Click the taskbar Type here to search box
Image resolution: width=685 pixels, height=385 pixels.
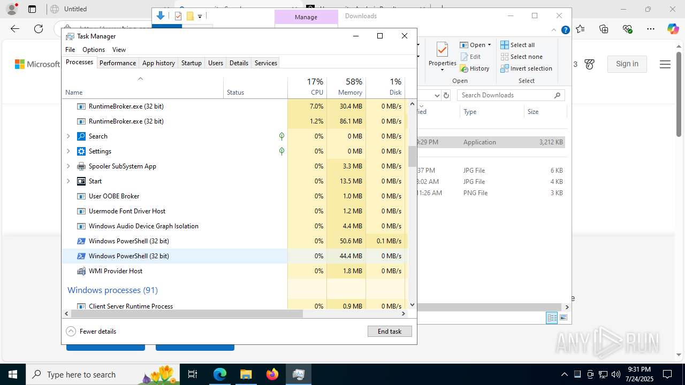102,374
